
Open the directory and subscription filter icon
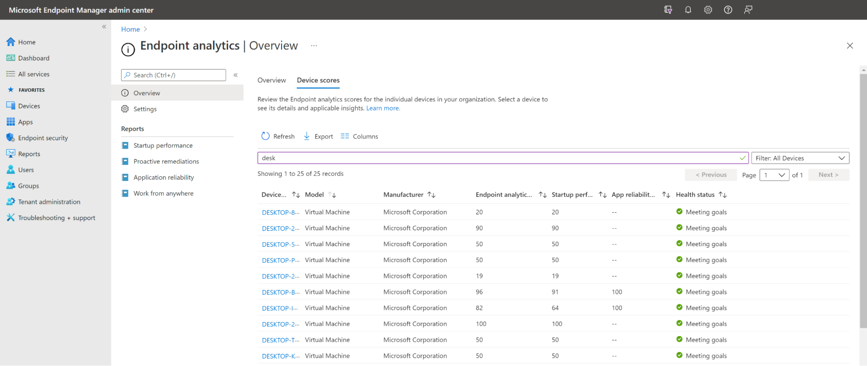click(x=668, y=10)
